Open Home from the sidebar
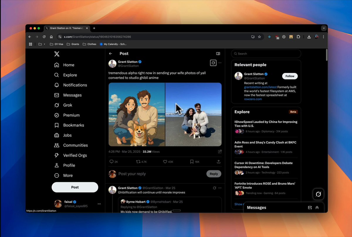This screenshot has height=237, width=352. (x=64, y=65)
